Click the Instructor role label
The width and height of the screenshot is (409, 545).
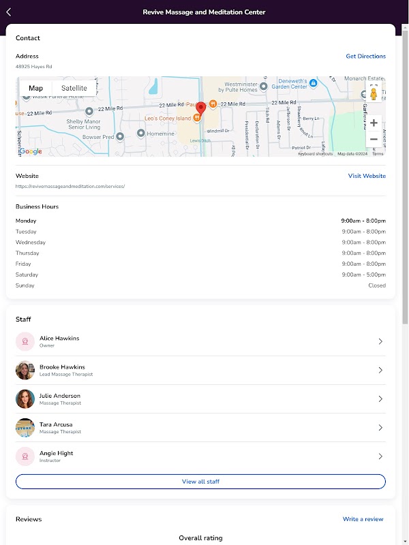click(x=50, y=461)
